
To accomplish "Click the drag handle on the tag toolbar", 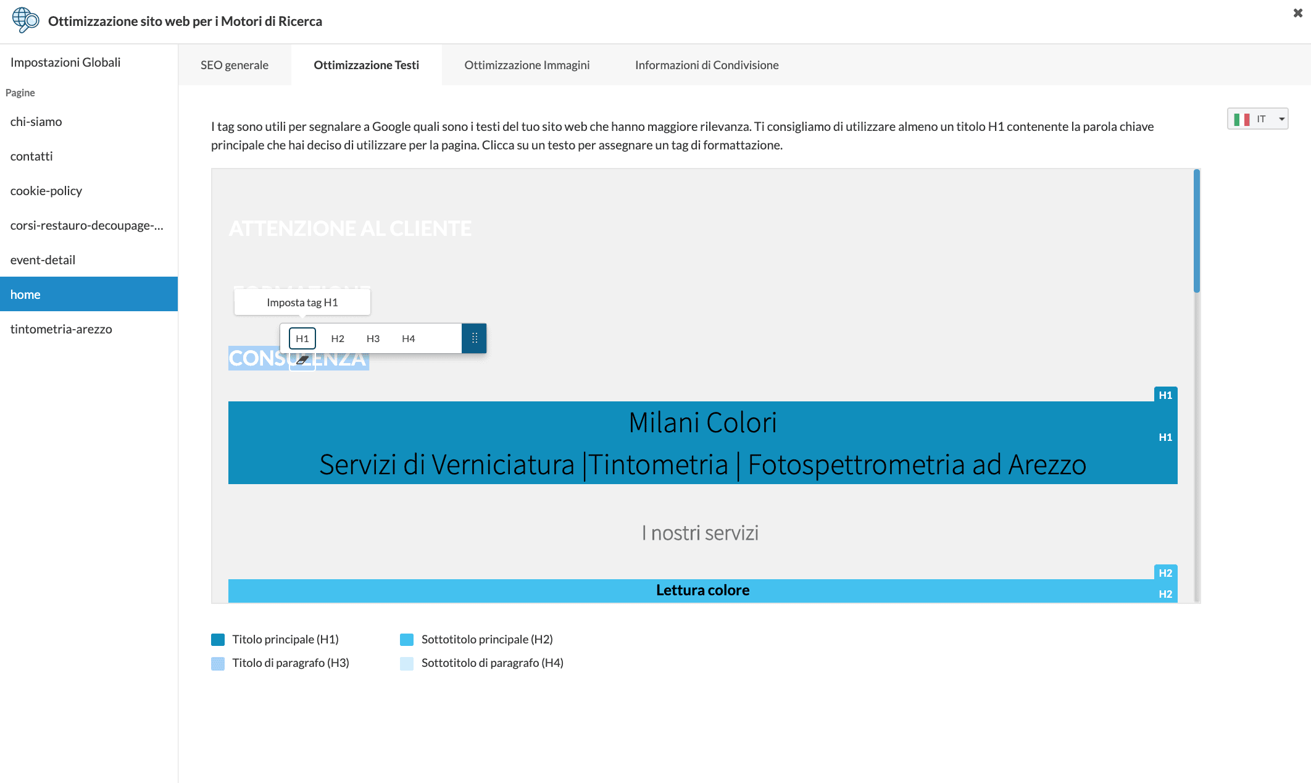I will [x=474, y=338].
